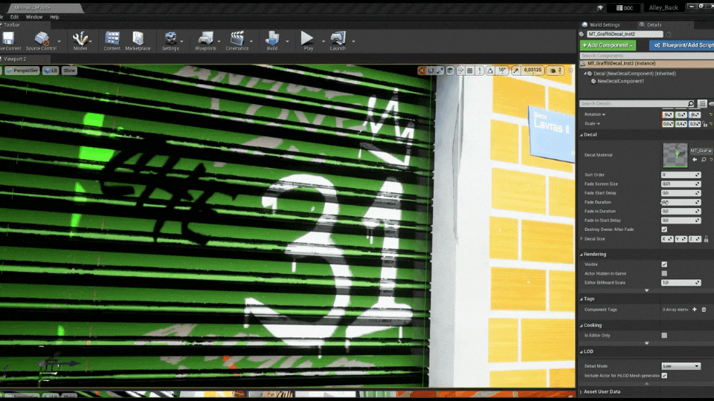Browse to Decal Material magnifier icon
Image resolution: width=714 pixels, height=401 pixels.
(704, 160)
